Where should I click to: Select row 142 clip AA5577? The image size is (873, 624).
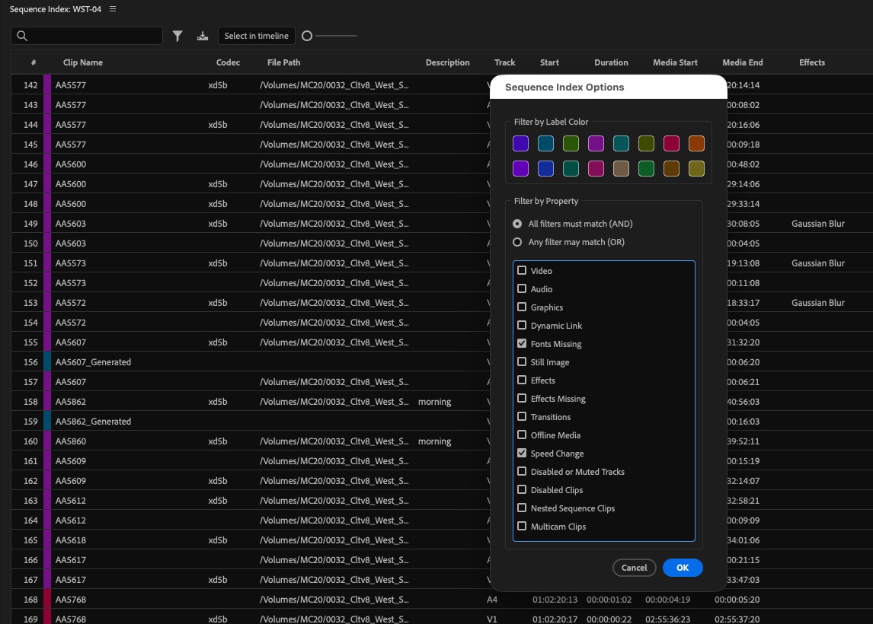coord(71,85)
